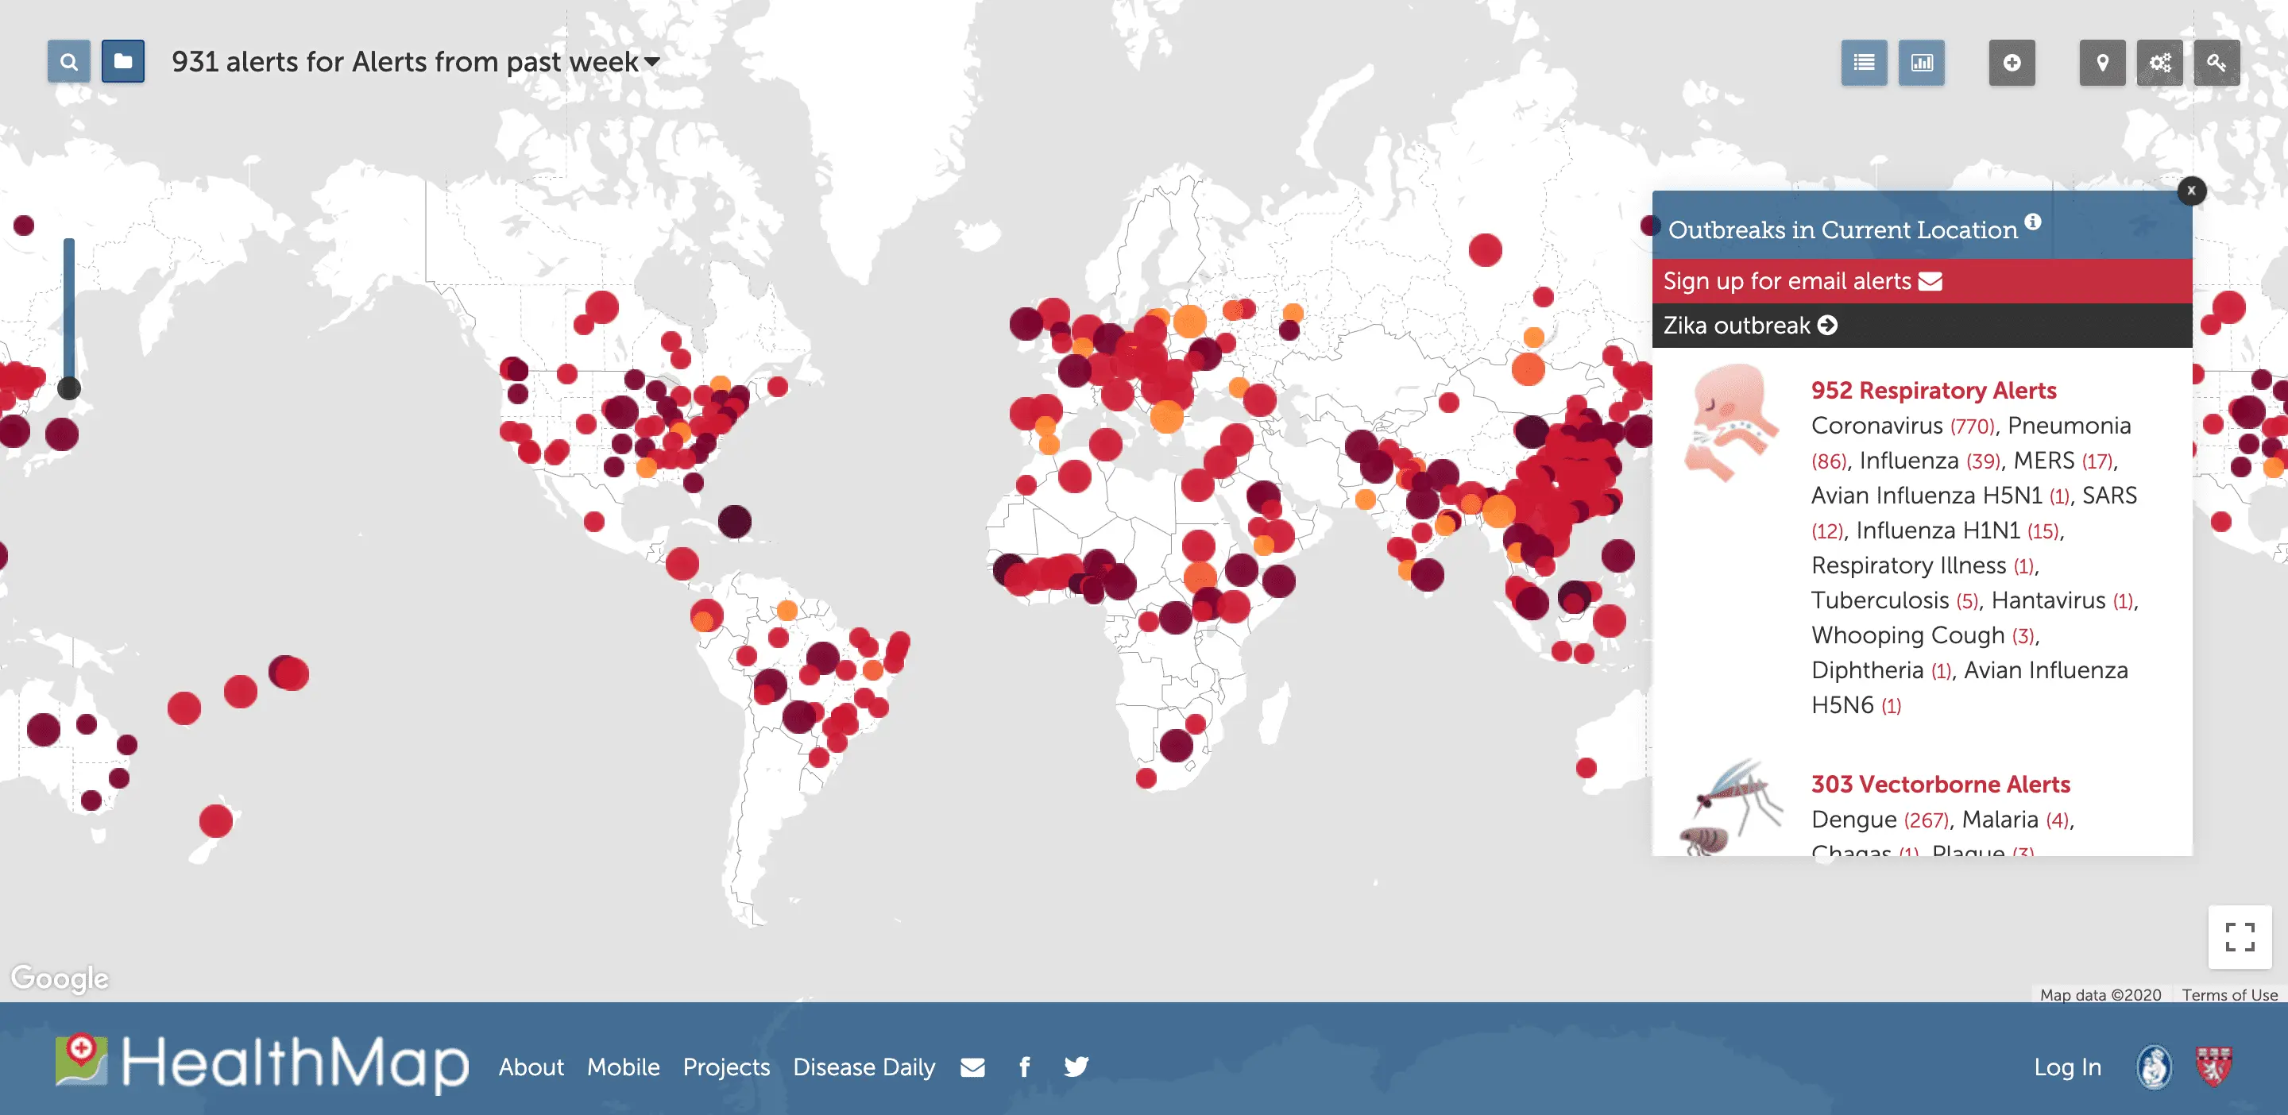Screen dimensions: 2288x1115
Task: Click the location pin icon
Action: coord(2101,63)
